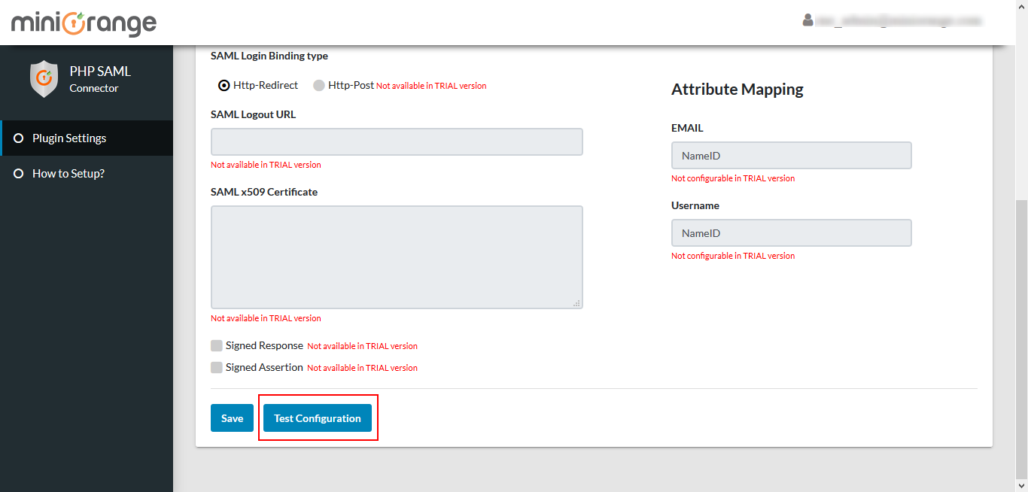The height and width of the screenshot is (492, 1028).
Task: Click the EMAIL attribute mapping field
Action: [x=791, y=156]
